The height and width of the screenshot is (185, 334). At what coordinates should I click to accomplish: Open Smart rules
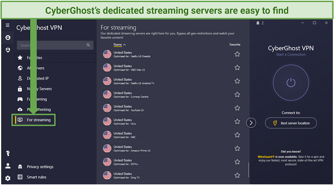[x=36, y=177]
